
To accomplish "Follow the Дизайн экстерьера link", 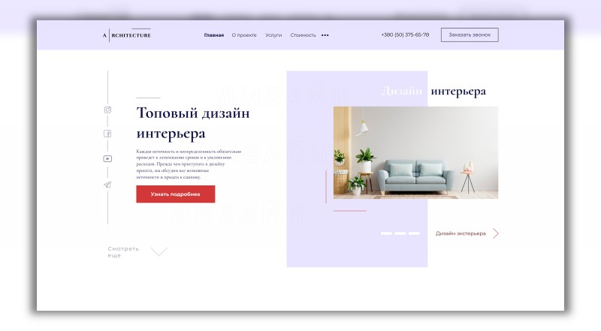I will 461,233.
